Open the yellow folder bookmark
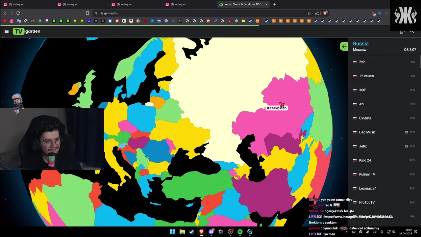 click(x=243, y=21)
